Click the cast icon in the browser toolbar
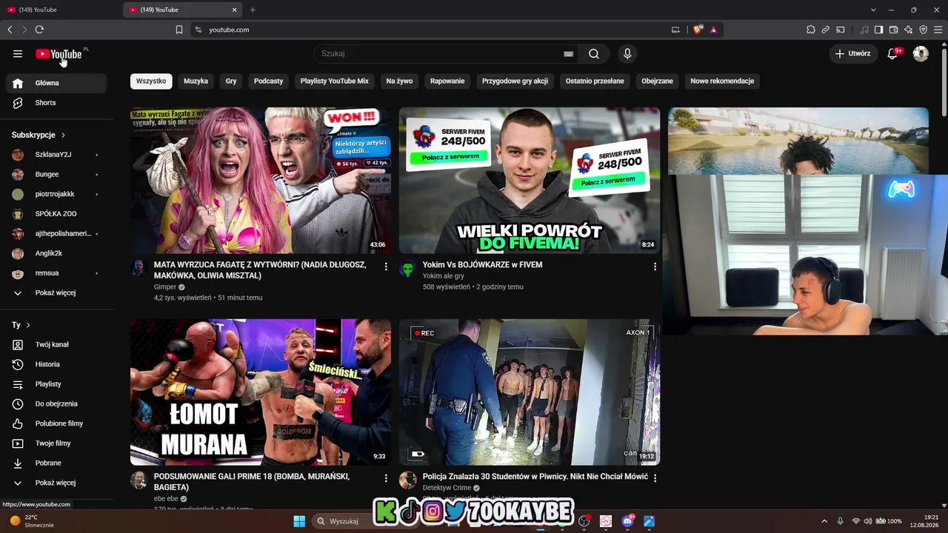The width and height of the screenshot is (948, 533). (841, 30)
